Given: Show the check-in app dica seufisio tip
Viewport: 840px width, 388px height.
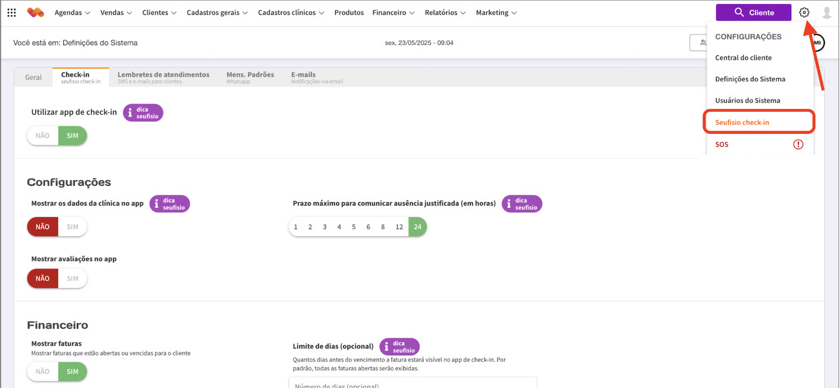Looking at the screenshot, I should pos(143,113).
